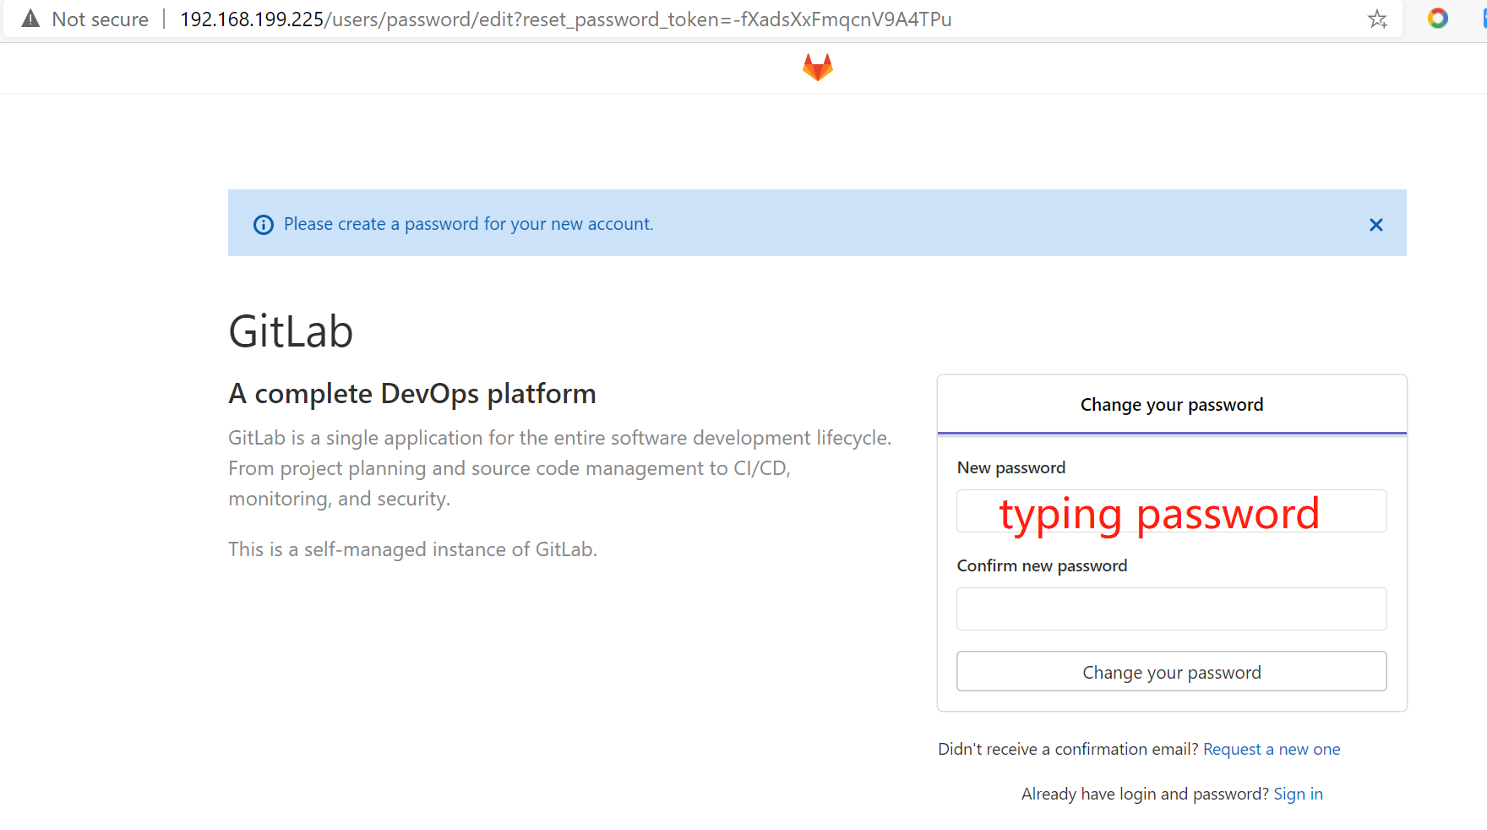Click into the New password field
The width and height of the screenshot is (1487, 830).
tap(1171, 511)
